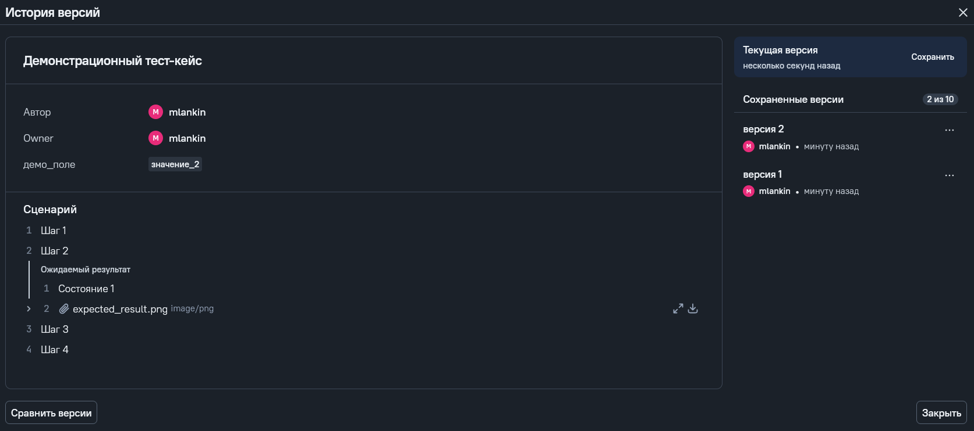Screen dimensions: 974x431
Task: Click the Owner avatar icon
Action: click(155, 138)
